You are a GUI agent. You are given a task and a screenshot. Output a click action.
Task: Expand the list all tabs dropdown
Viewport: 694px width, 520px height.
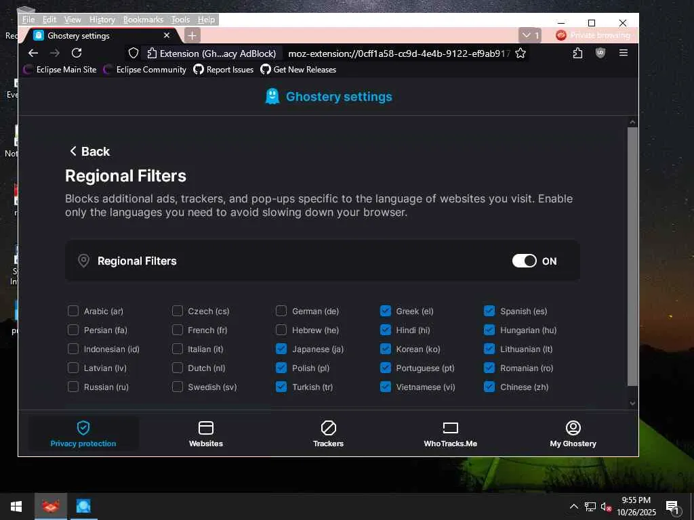(x=530, y=35)
